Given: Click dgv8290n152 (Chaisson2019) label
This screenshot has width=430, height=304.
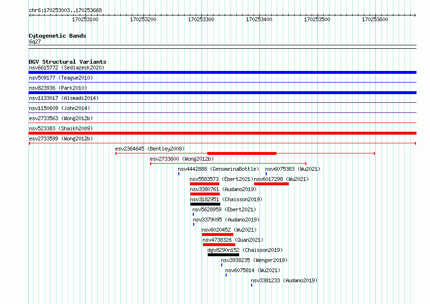Looking at the screenshot, I should coord(245,250).
